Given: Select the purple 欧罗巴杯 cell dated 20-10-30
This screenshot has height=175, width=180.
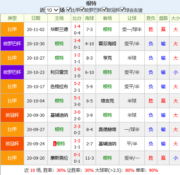Looking at the screenshot, I should pos(12,44).
